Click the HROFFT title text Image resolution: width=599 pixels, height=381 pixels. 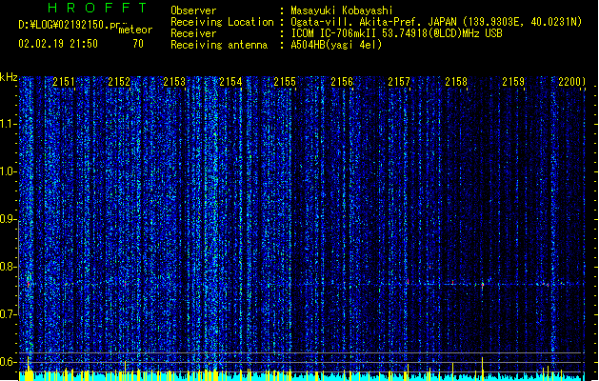(98, 8)
